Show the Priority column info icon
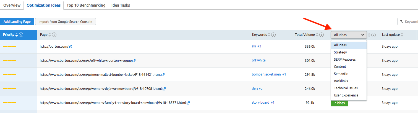Image resolution: width=418 pixels, height=113 pixels. pyautogui.click(x=21, y=35)
